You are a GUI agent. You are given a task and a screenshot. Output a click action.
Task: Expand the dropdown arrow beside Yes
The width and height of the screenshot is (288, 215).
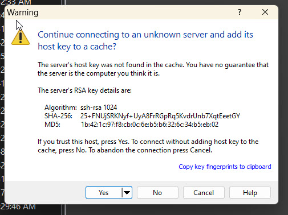pos(127,193)
